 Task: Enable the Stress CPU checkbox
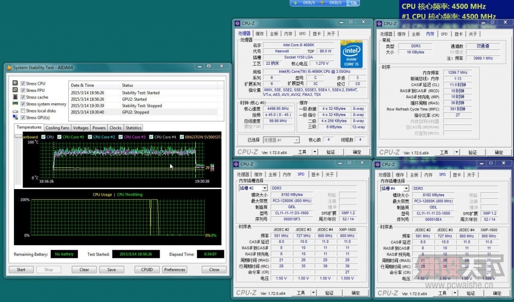23,83
